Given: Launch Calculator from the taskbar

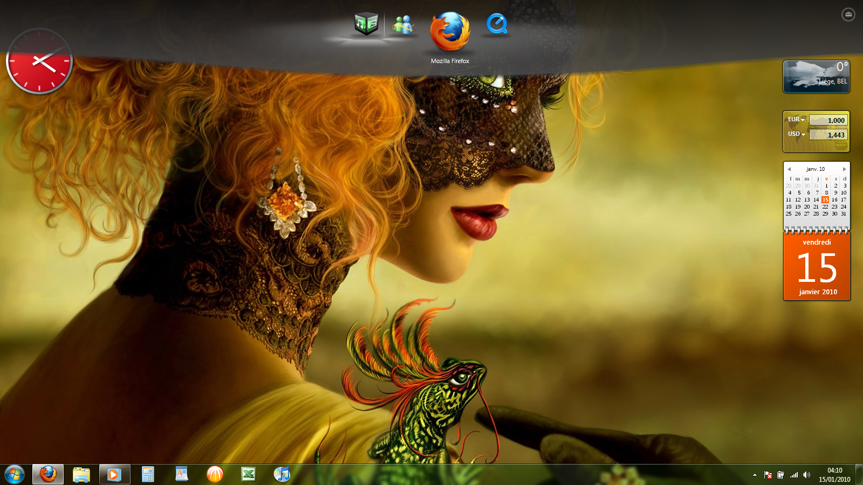Looking at the screenshot, I should click(x=148, y=474).
